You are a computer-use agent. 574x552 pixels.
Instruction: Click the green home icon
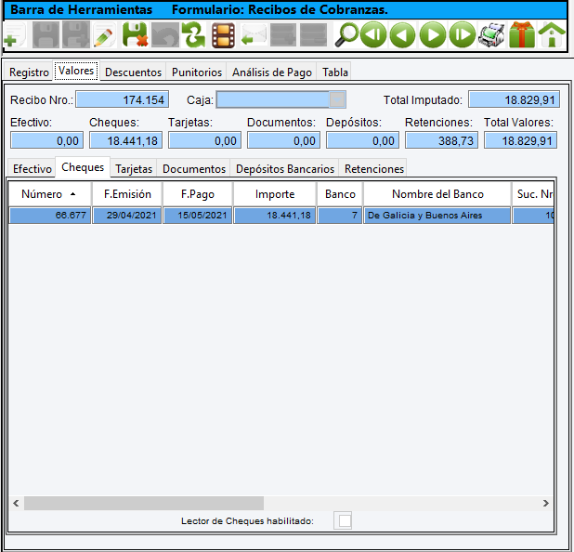[552, 35]
